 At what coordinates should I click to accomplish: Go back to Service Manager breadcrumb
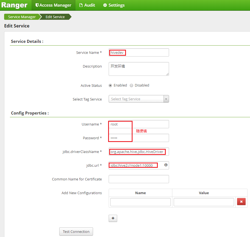click(x=22, y=17)
